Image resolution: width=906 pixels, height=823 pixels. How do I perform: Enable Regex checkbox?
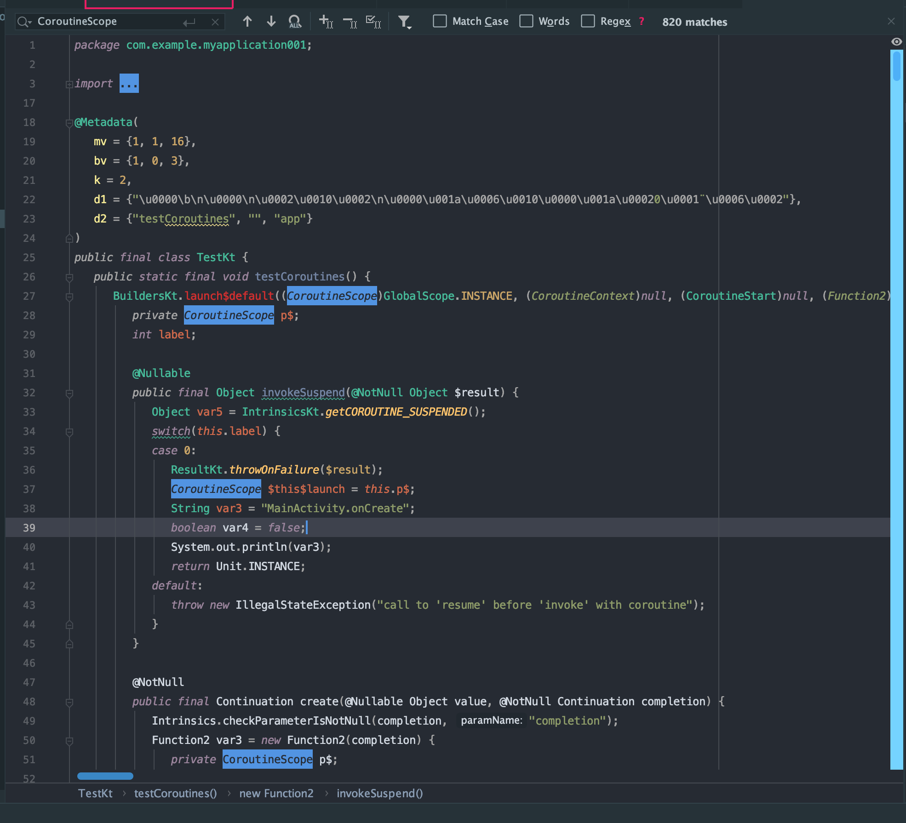coord(588,21)
